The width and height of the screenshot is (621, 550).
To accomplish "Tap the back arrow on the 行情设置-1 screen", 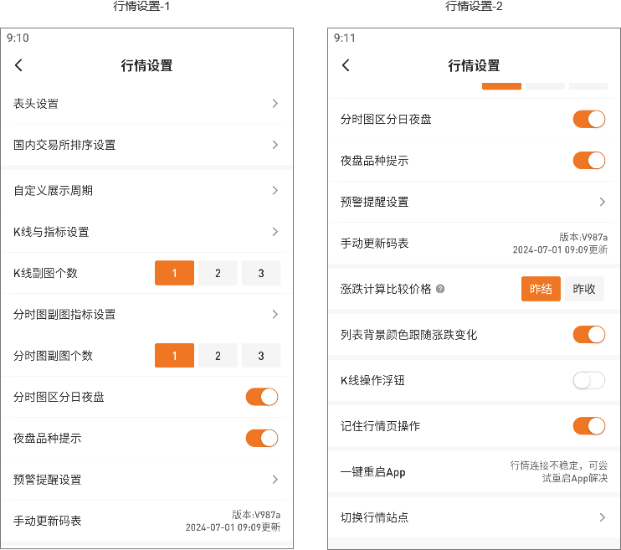I will (x=19, y=65).
